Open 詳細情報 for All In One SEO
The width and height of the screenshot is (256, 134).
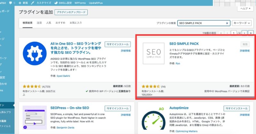[126, 51]
